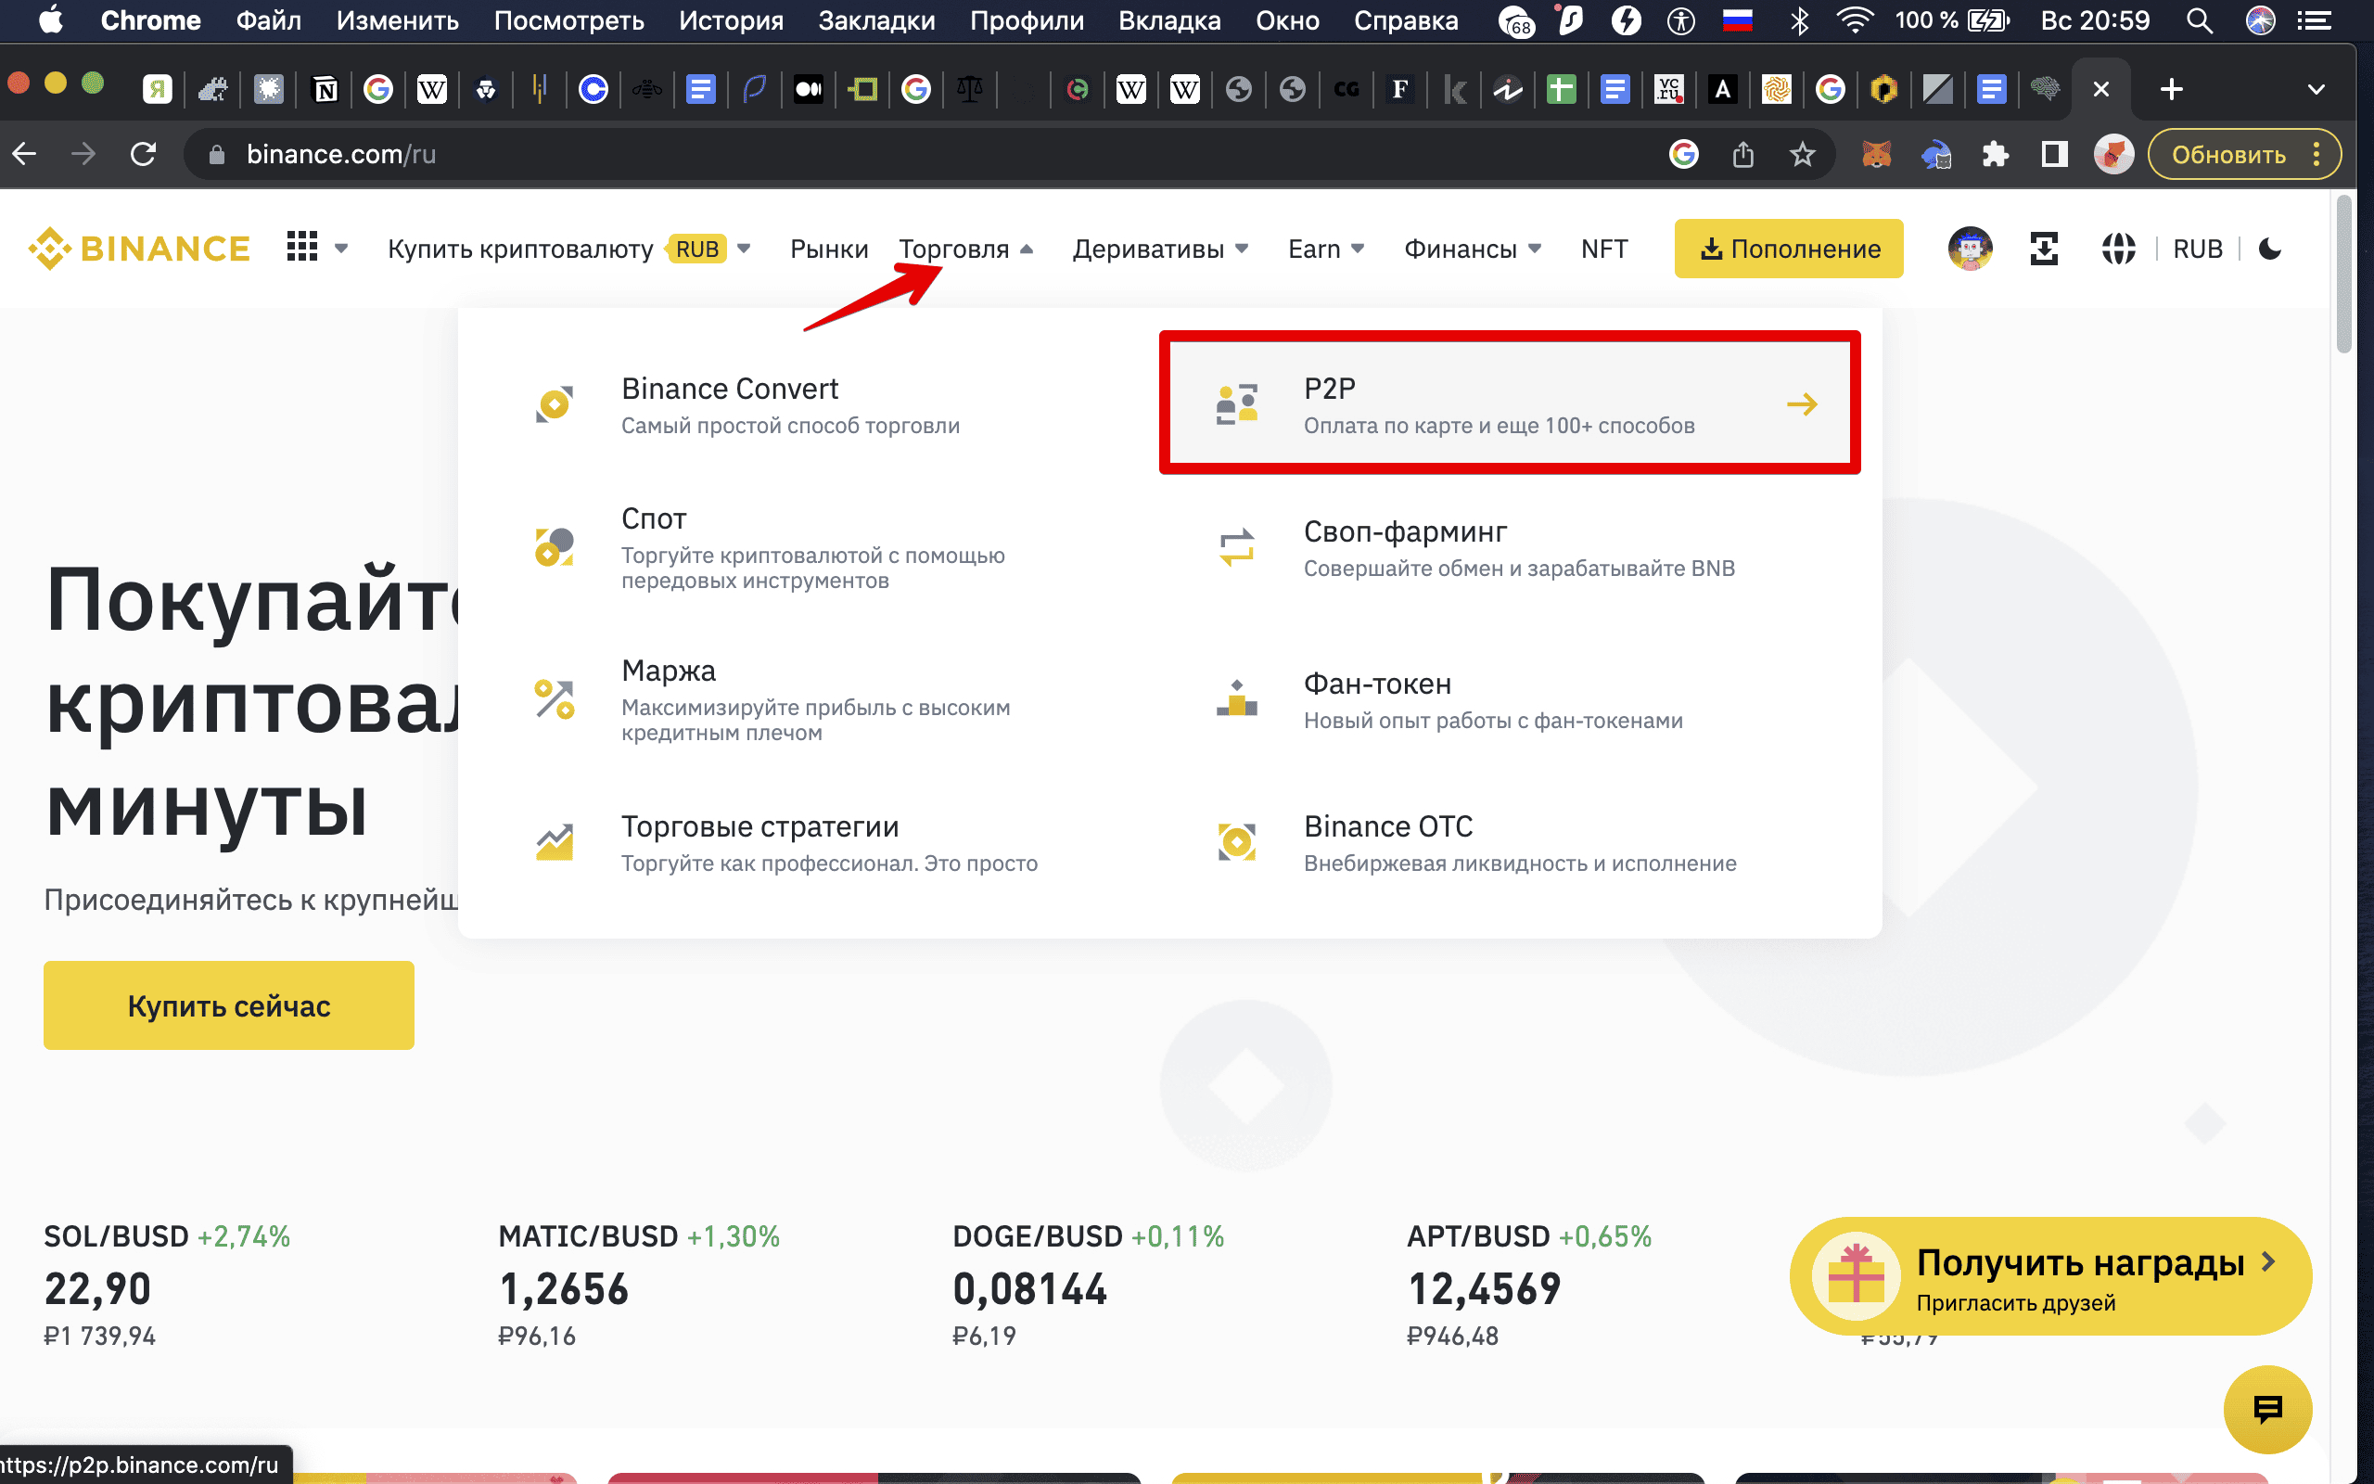Open Binance OTC menu entry
2374x1484 pixels.
[x=1510, y=842]
